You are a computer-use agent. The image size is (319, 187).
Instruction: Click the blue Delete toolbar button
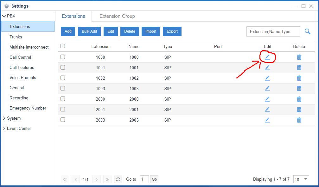[130, 31]
